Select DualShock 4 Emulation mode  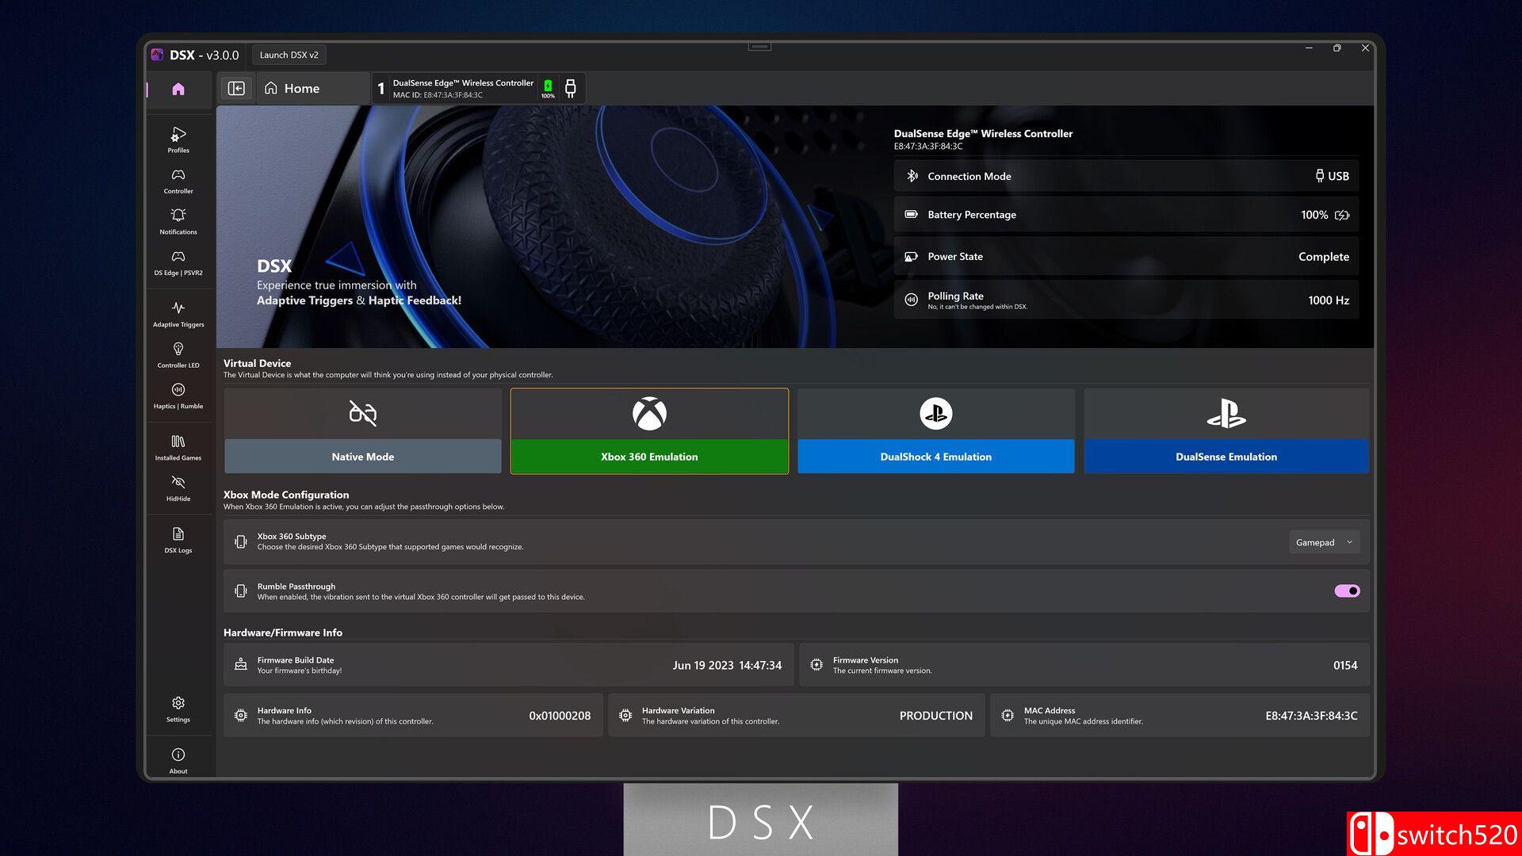(x=935, y=457)
